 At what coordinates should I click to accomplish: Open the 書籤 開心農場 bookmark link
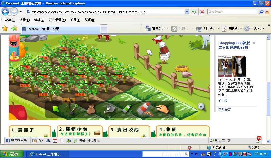(x=87, y=141)
